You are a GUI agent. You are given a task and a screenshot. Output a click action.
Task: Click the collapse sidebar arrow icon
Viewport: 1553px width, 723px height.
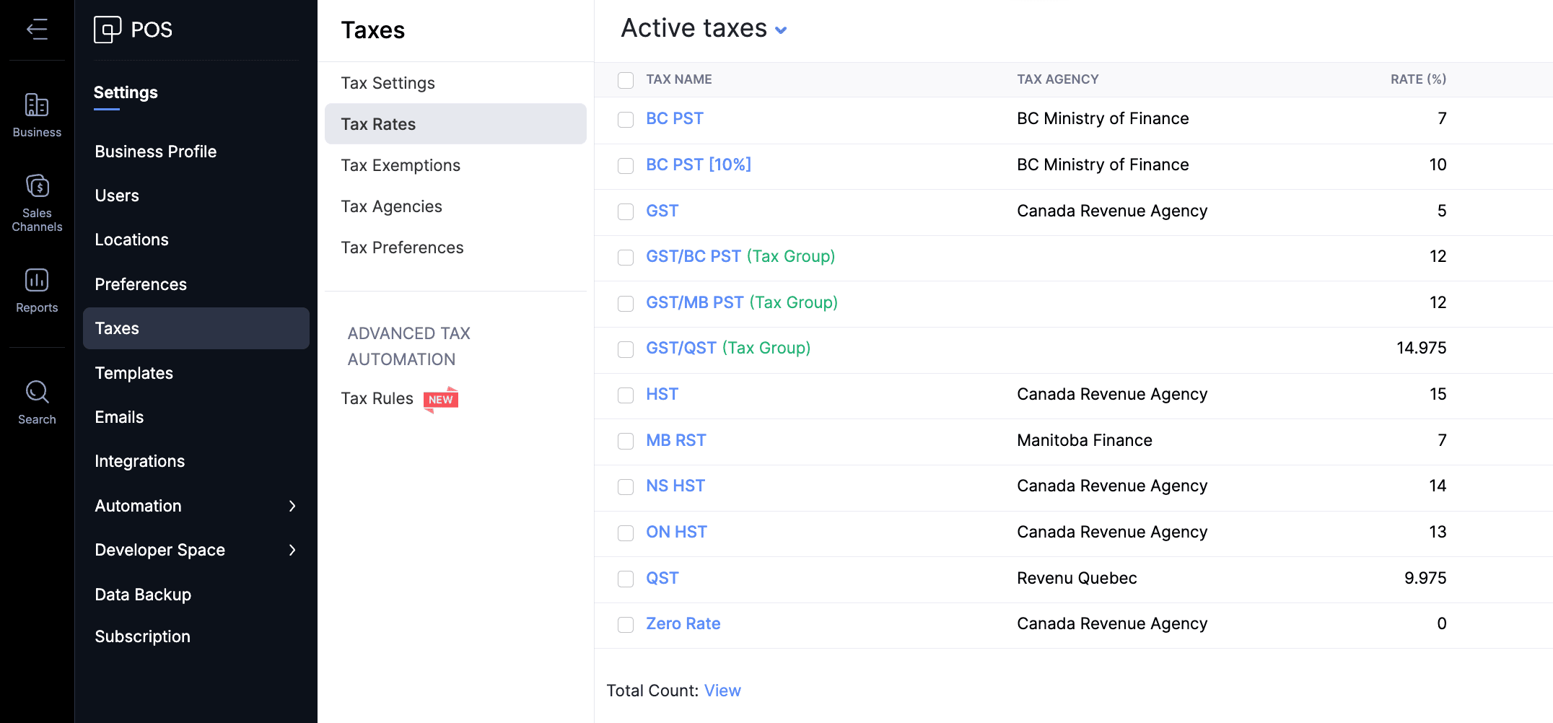point(37,30)
